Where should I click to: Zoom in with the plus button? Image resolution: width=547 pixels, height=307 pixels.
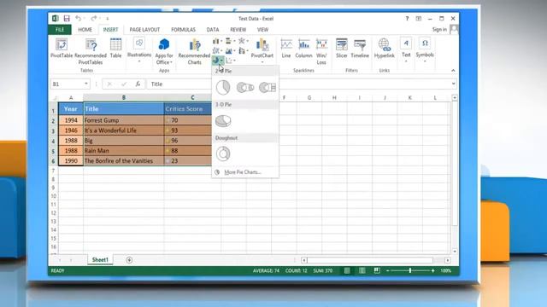(433, 270)
